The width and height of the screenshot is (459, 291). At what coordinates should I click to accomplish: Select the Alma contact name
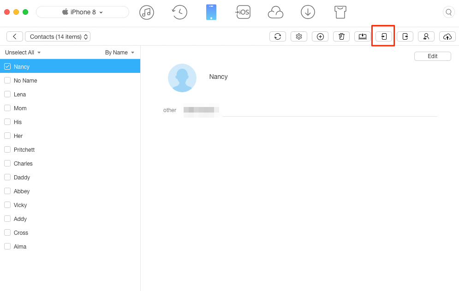(x=20, y=247)
